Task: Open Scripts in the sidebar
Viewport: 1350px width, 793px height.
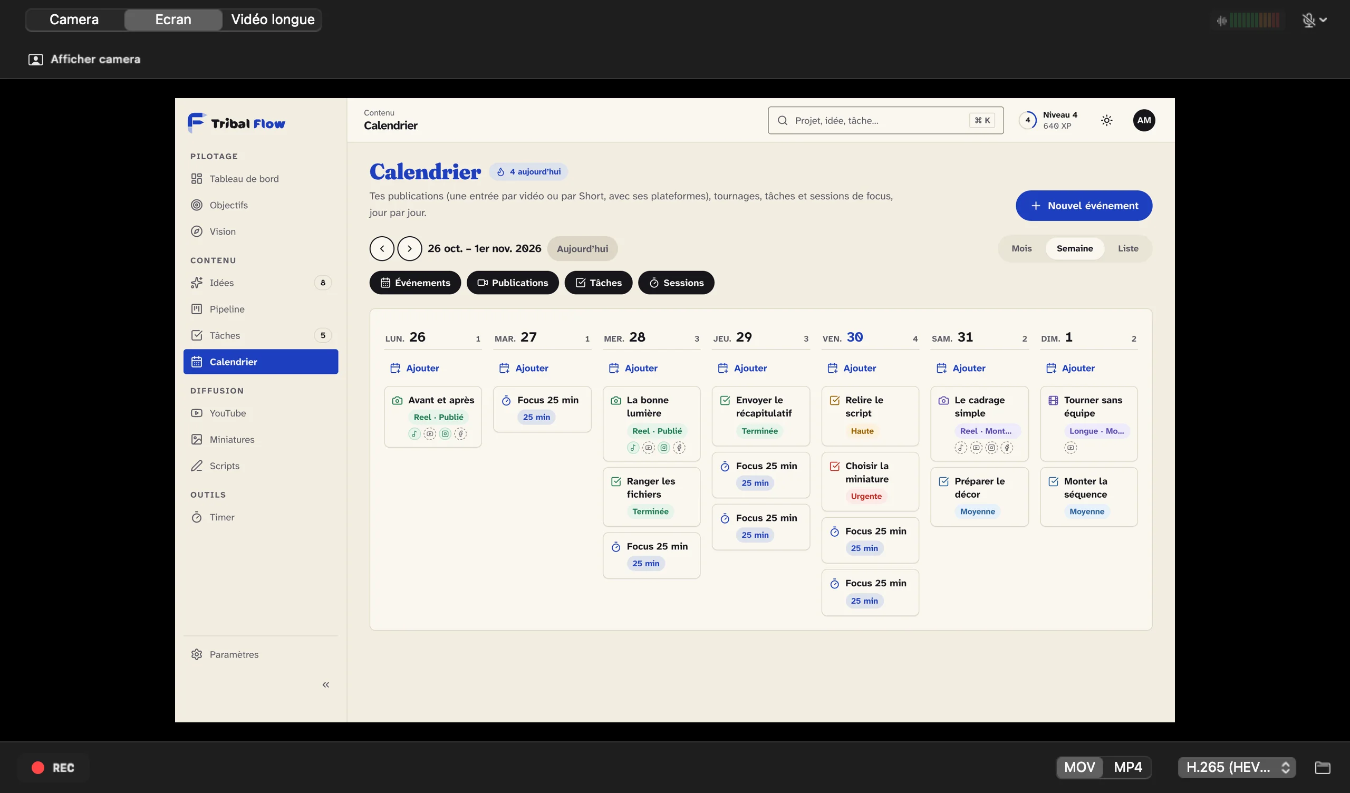Action: [261, 465]
